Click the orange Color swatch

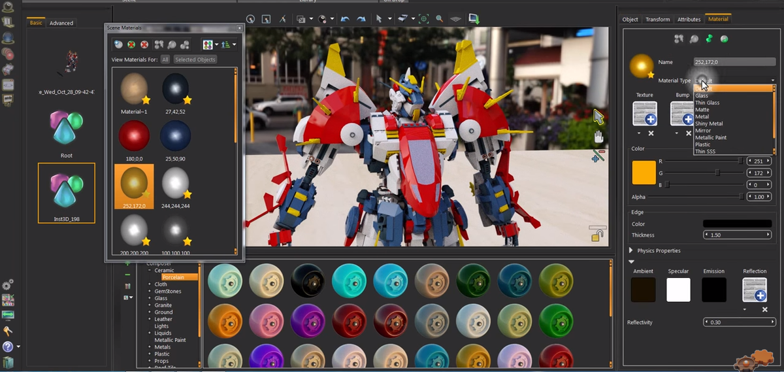[644, 173]
